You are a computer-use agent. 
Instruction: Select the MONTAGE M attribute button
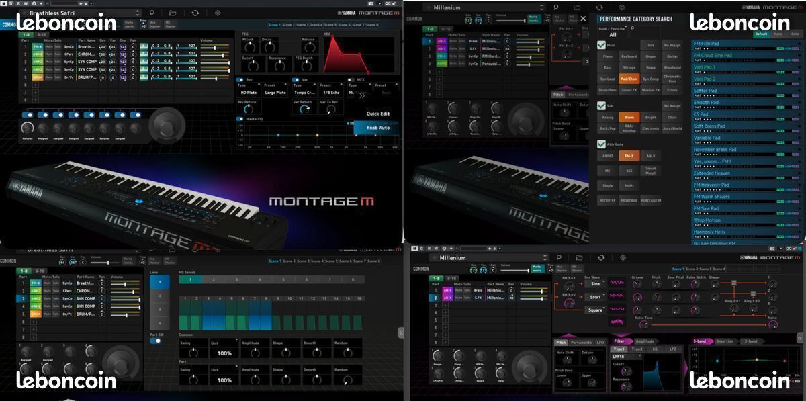650,200
